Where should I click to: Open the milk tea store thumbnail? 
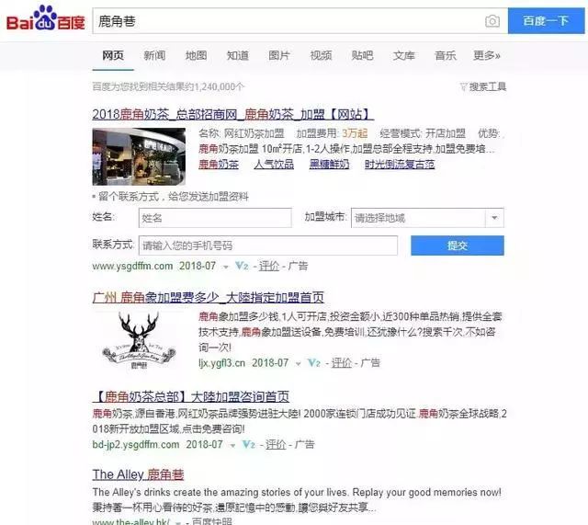[139, 156]
